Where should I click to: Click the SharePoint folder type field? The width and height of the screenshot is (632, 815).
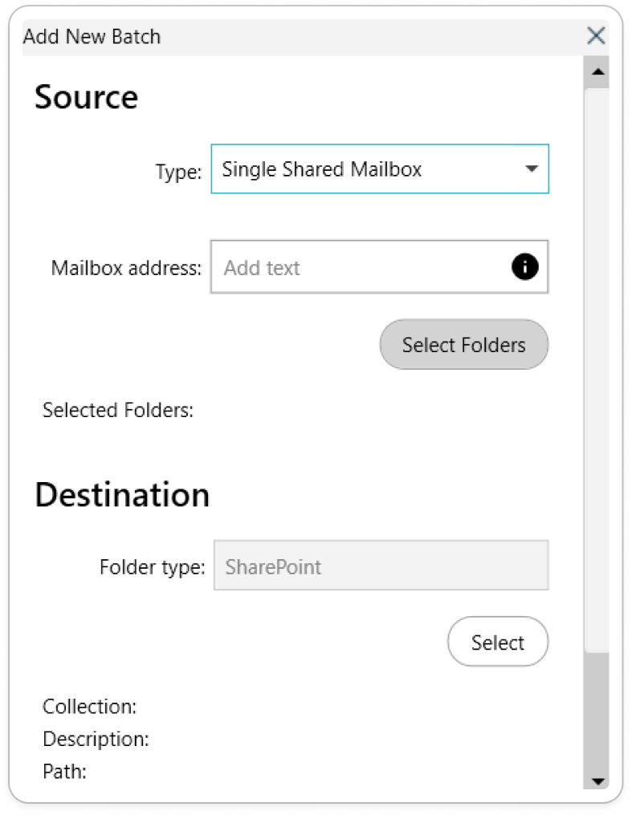[x=381, y=566]
